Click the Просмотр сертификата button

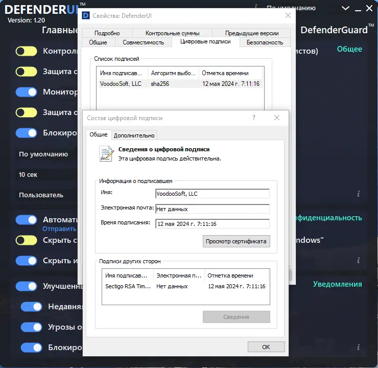tap(236, 241)
